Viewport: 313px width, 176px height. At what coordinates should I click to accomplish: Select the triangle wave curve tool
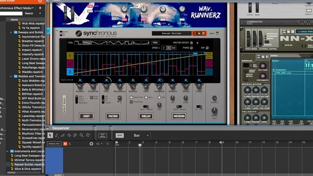pos(112,43)
